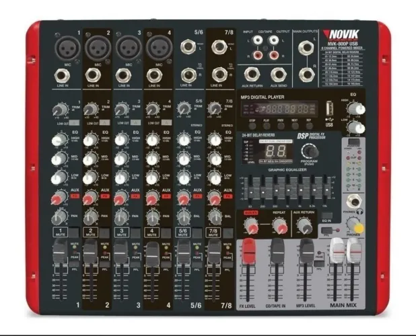
Task: Click the REP repeat button
Action: [x=309, y=126]
